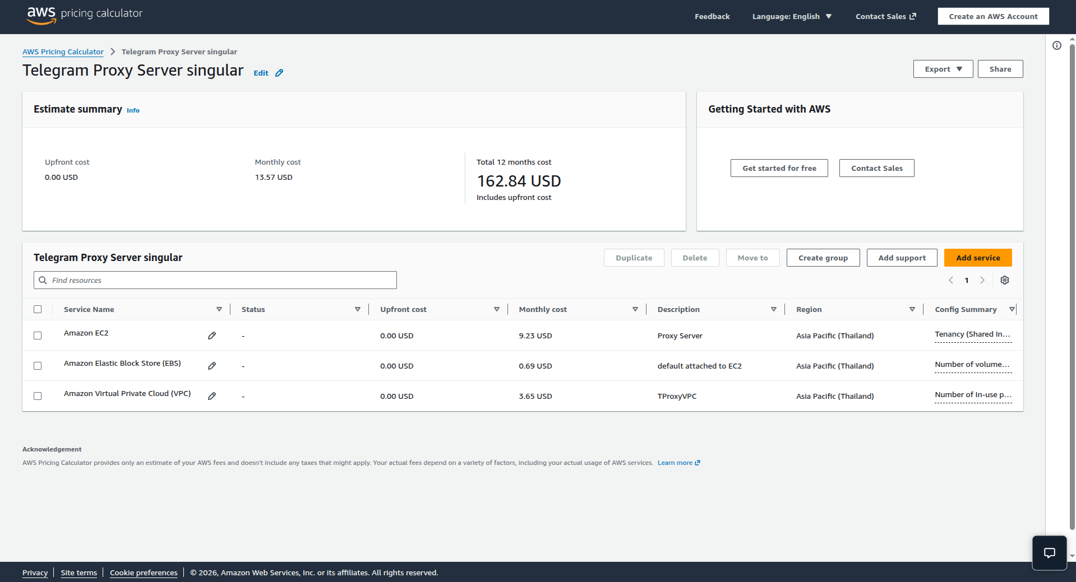This screenshot has height=582, width=1076.
Task: Open the Site terms footer link
Action: point(78,572)
